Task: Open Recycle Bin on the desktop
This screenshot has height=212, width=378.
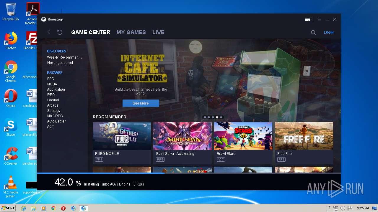Action: (x=11, y=12)
